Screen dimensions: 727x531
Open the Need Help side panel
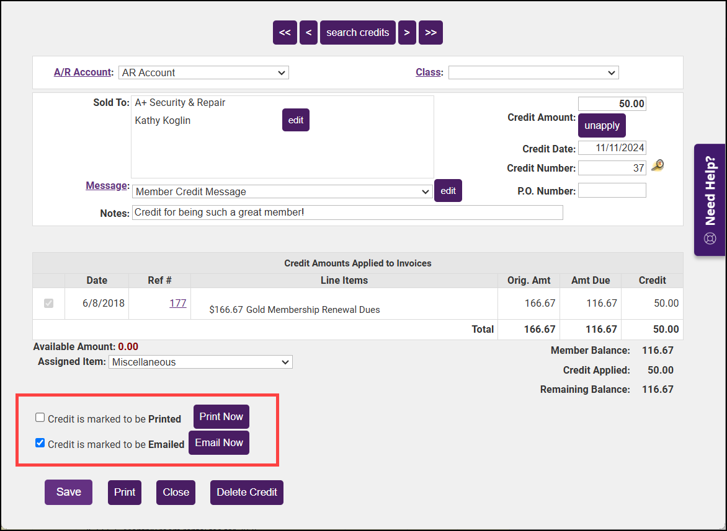[710, 200]
